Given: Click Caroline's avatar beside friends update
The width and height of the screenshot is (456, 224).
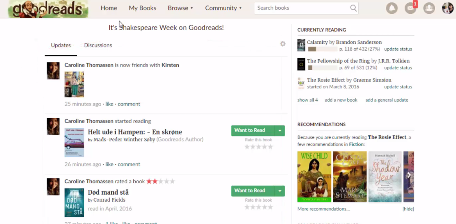Looking at the screenshot, I should tap(53, 71).
